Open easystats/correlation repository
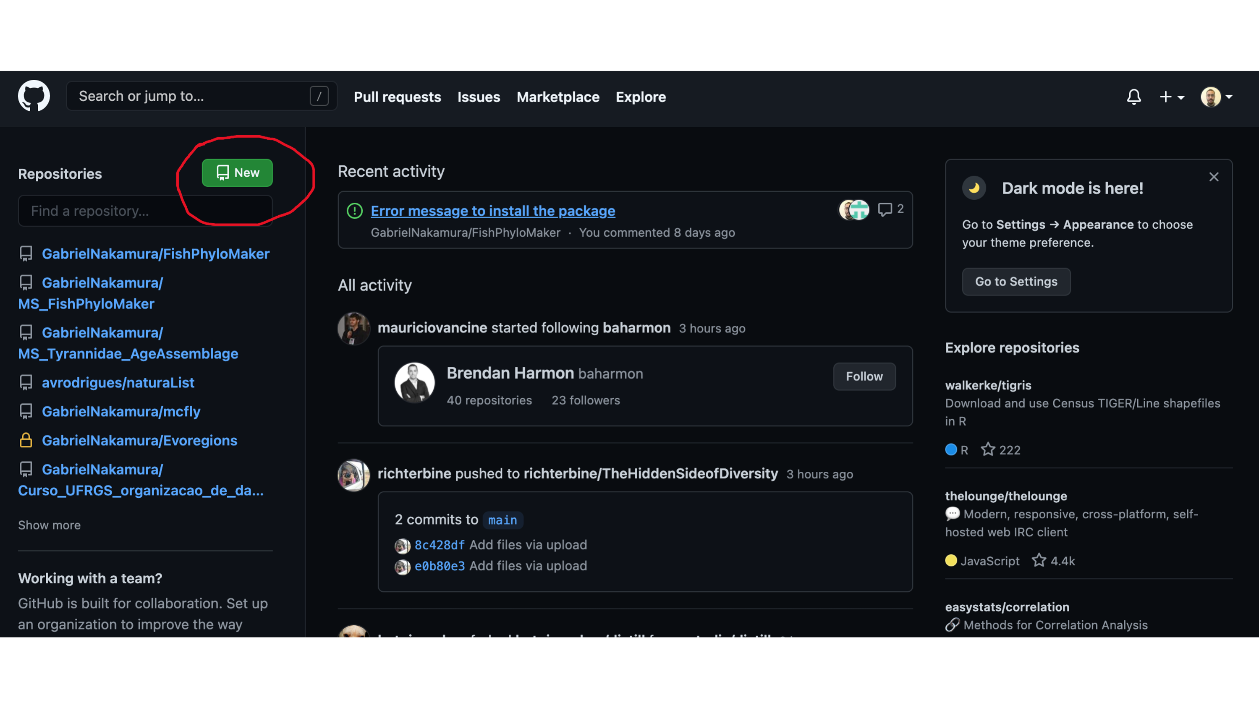Screen dimensions: 1259x708 pos(1007,607)
